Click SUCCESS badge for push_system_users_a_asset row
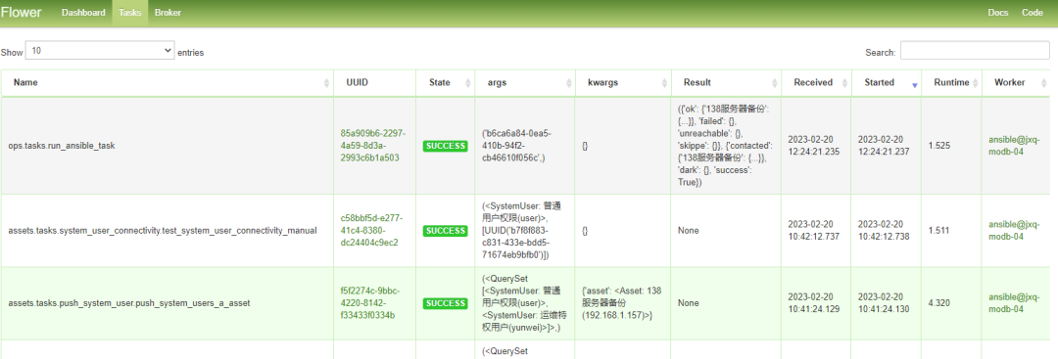This screenshot has width=1058, height=359. (446, 303)
